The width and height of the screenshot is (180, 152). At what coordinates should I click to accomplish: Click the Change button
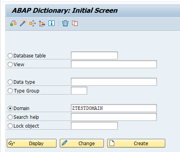coord(82,143)
